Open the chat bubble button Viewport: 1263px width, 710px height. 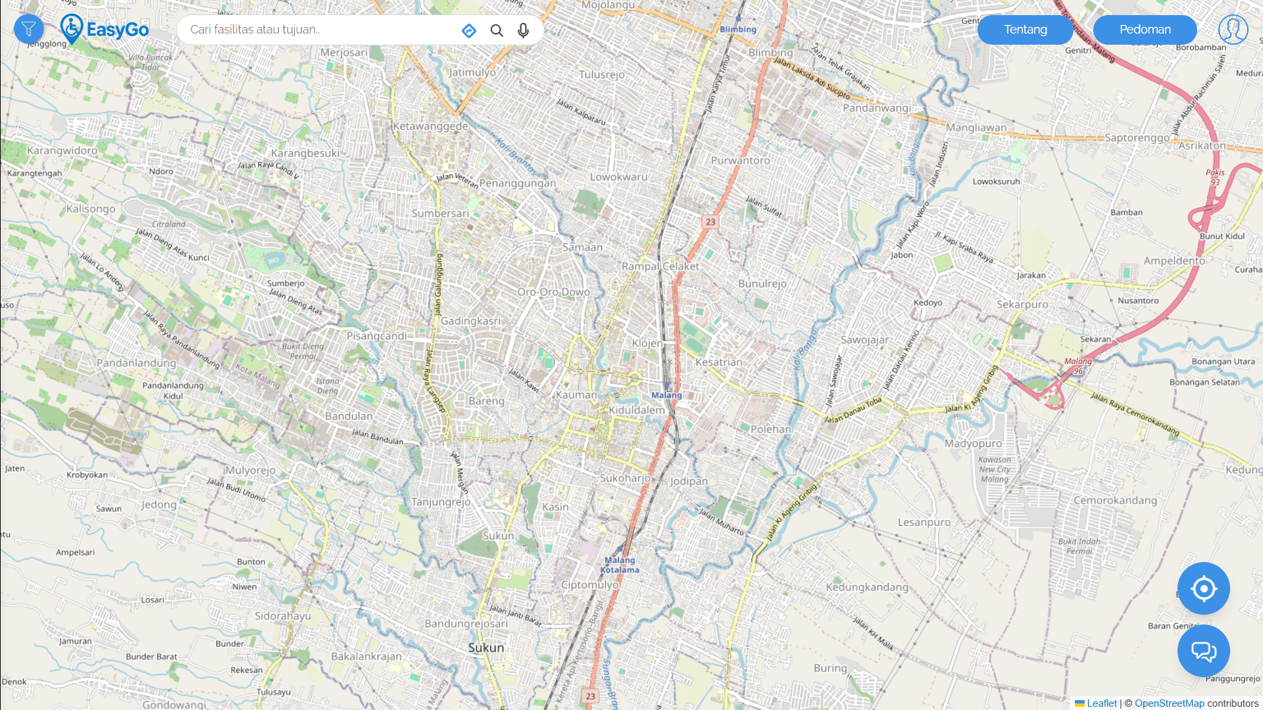(x=1203, y=651)
